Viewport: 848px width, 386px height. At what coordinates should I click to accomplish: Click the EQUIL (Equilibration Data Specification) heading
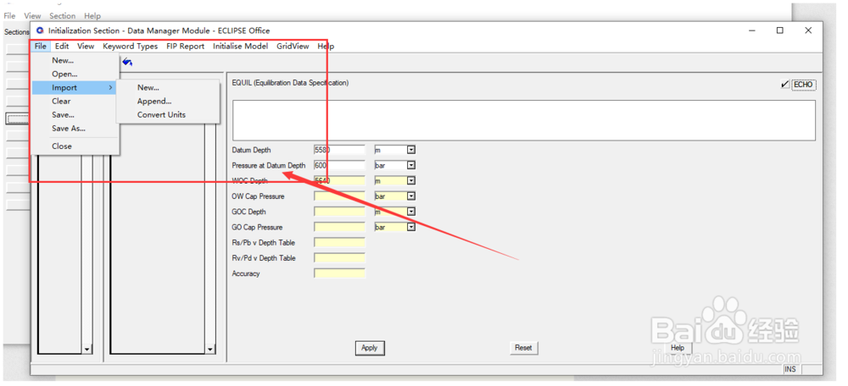(290, 83)
